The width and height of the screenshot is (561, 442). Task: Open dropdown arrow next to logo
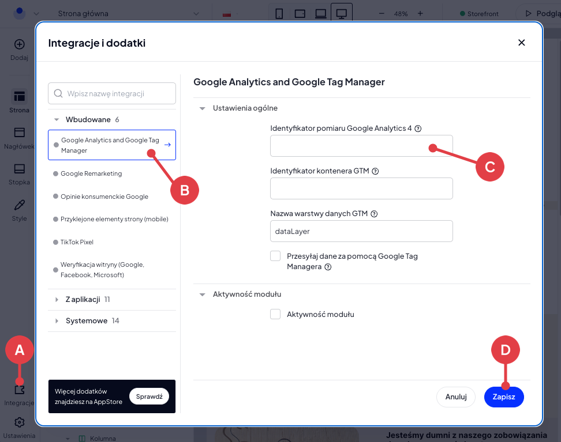36,14
